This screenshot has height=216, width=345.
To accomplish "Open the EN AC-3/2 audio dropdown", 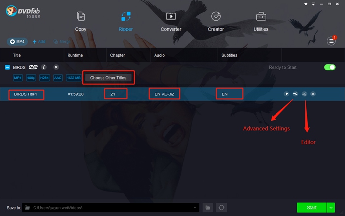I will [x=165, y=94].
